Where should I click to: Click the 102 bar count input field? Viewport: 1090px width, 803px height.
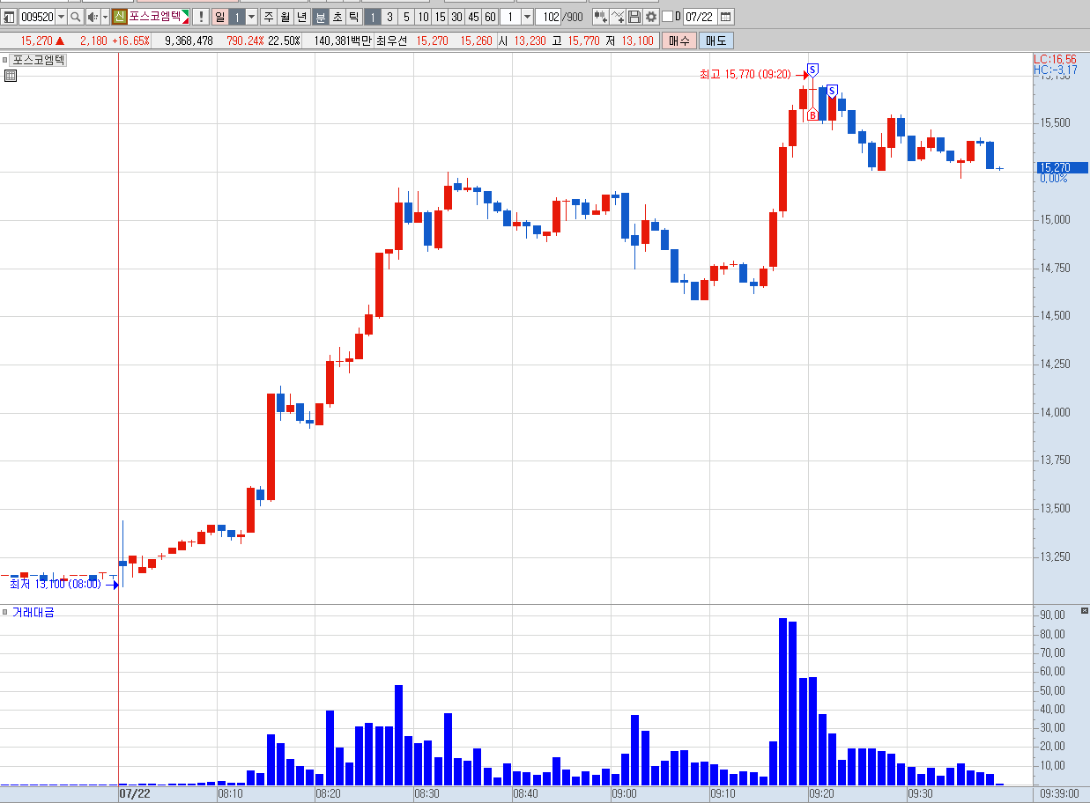coord(548,17)
